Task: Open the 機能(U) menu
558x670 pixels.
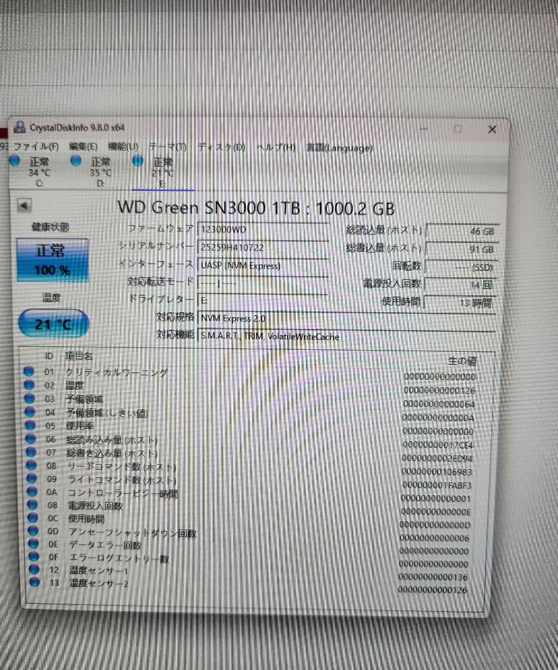Action: pyautogui.click(x=123, y=146)
